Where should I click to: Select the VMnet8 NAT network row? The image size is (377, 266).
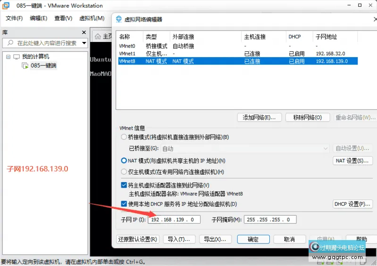pos(238,61)
